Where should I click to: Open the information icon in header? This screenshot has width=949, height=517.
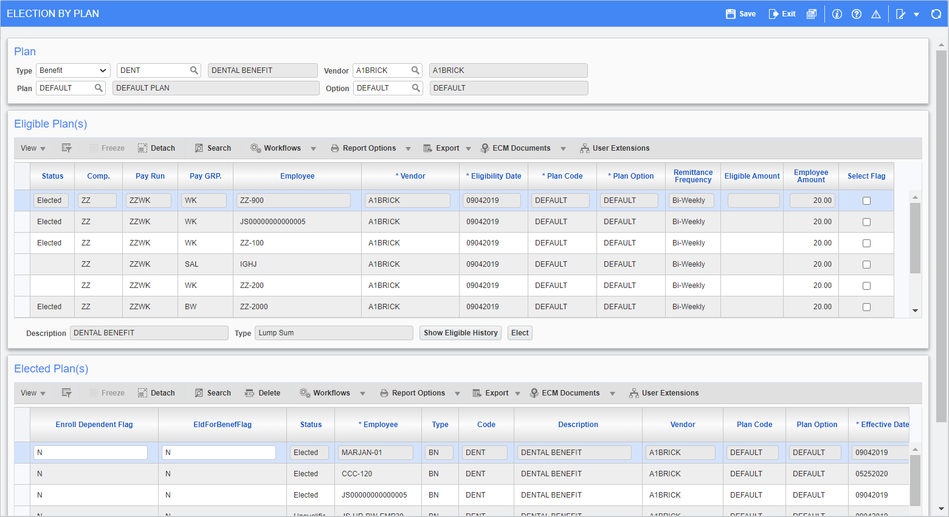tap(837, 14)
